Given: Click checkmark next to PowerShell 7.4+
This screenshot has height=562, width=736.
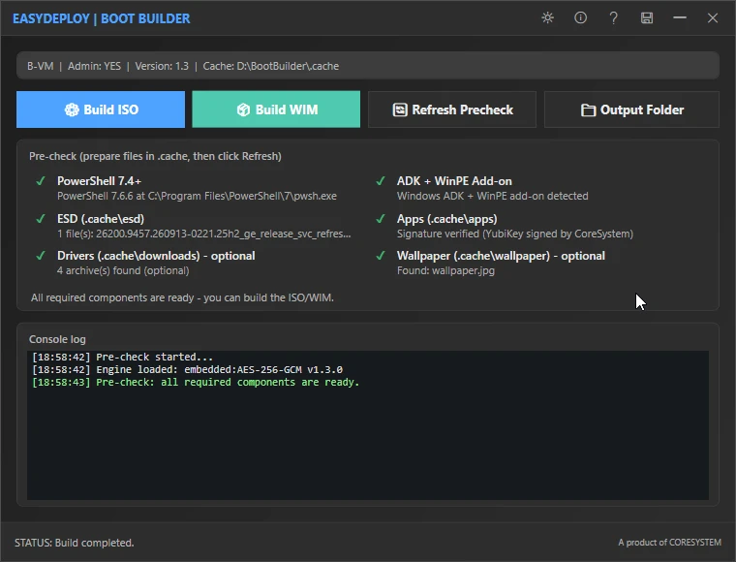Looking at the screenshot, I should point(41,181).
